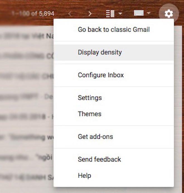Click the 1–100 of 5,894 message count
Image resolution: width=184 pixels, height=193 pixels.
33,13
